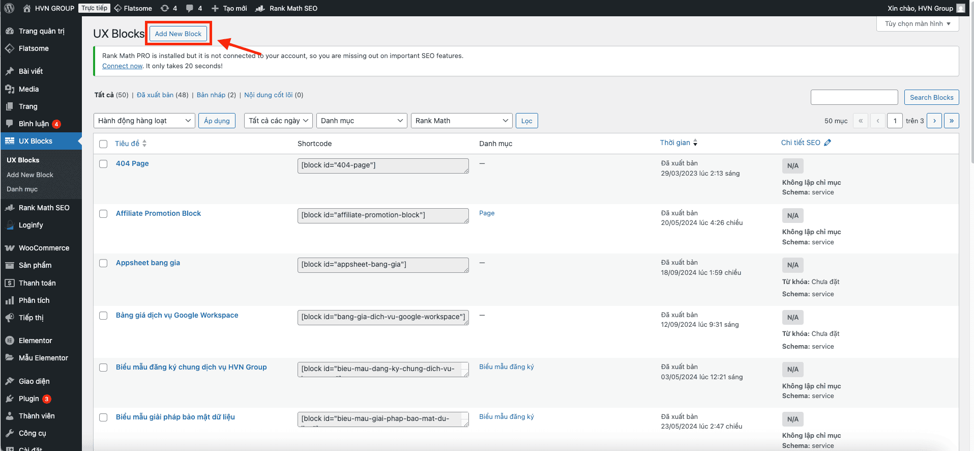Screen dimensions: 974x451
Task: Expand the Tất cả các ngày date filter
Action: click(278, 121)
